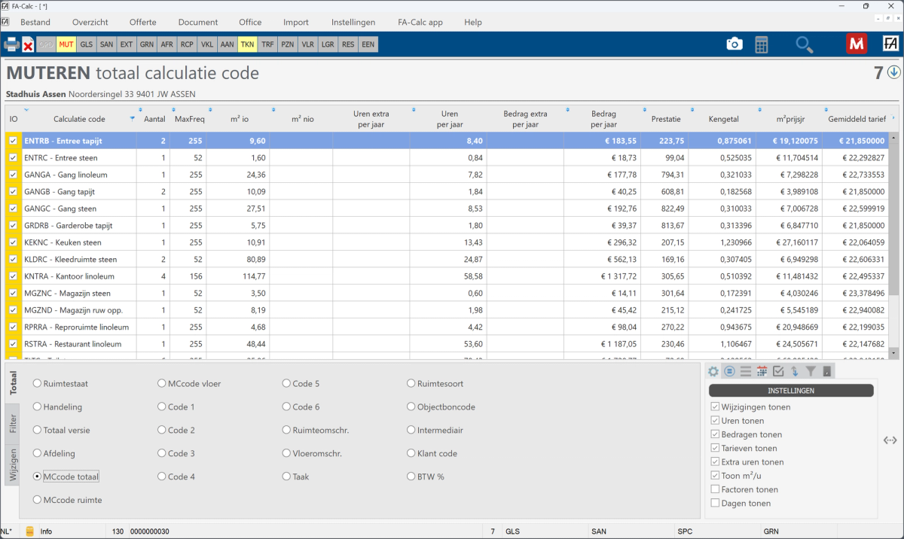Select the PZN toolbar button
The height and width of the screenshot is (539, 904).
click(288, 45)
